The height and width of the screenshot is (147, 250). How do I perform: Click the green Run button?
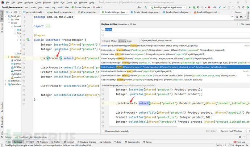(189, 7)
